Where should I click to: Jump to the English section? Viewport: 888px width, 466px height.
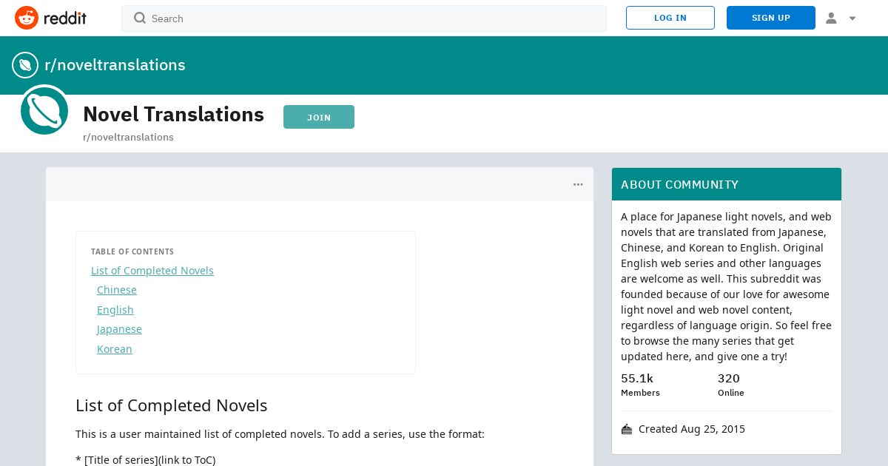115,310
